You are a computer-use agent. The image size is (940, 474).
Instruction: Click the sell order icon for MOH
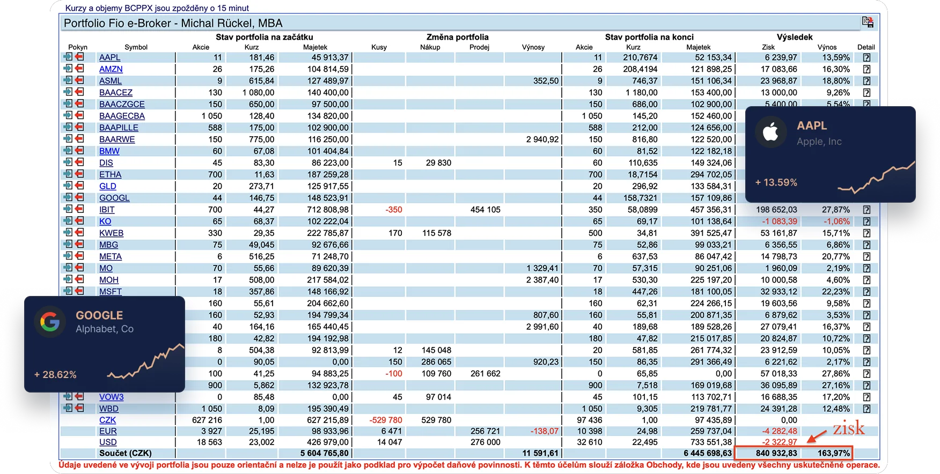(79, 279)
